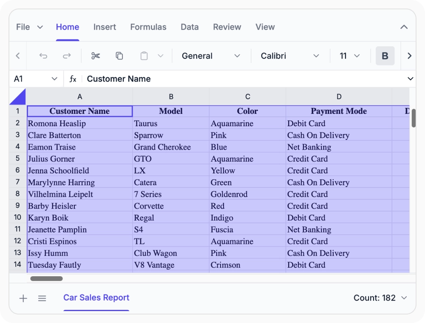
Task: Expand the formula bar chevron
Action: [411, 79]
